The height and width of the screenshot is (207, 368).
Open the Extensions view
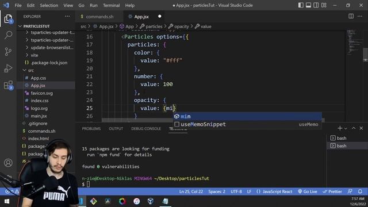[x=8, y=85]
